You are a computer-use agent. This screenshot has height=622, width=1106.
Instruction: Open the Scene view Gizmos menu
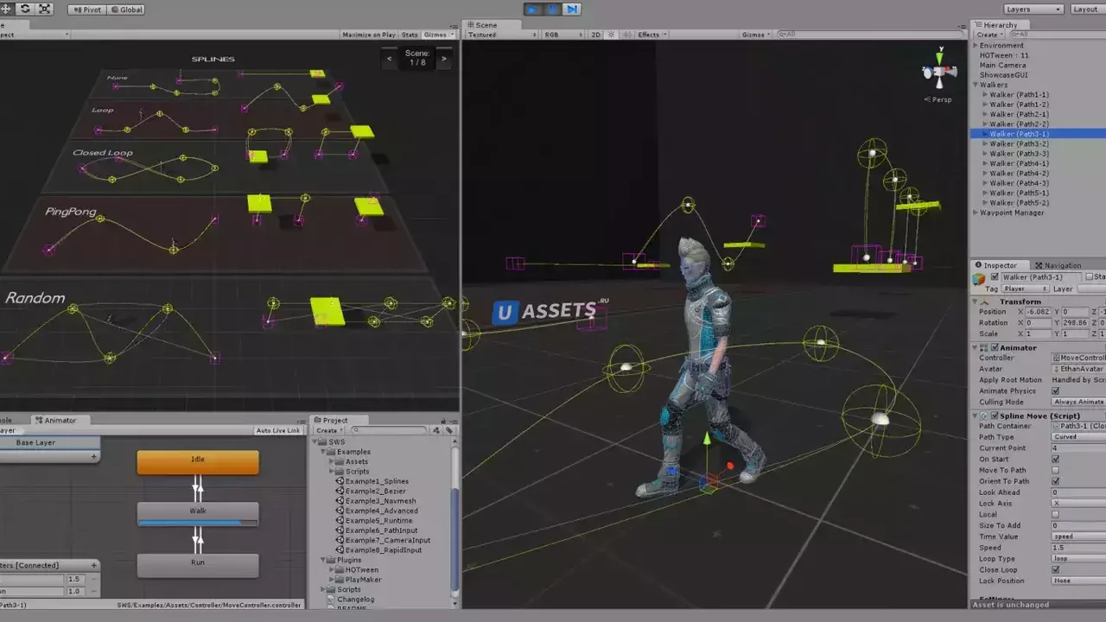click(x=756, y=35)
